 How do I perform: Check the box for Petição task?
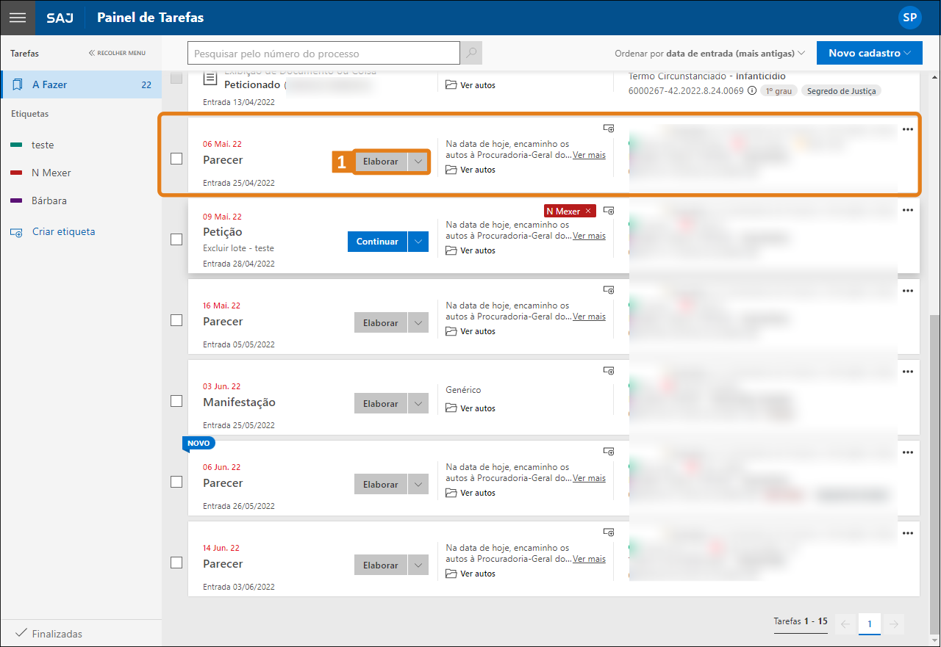coord(176,239)
